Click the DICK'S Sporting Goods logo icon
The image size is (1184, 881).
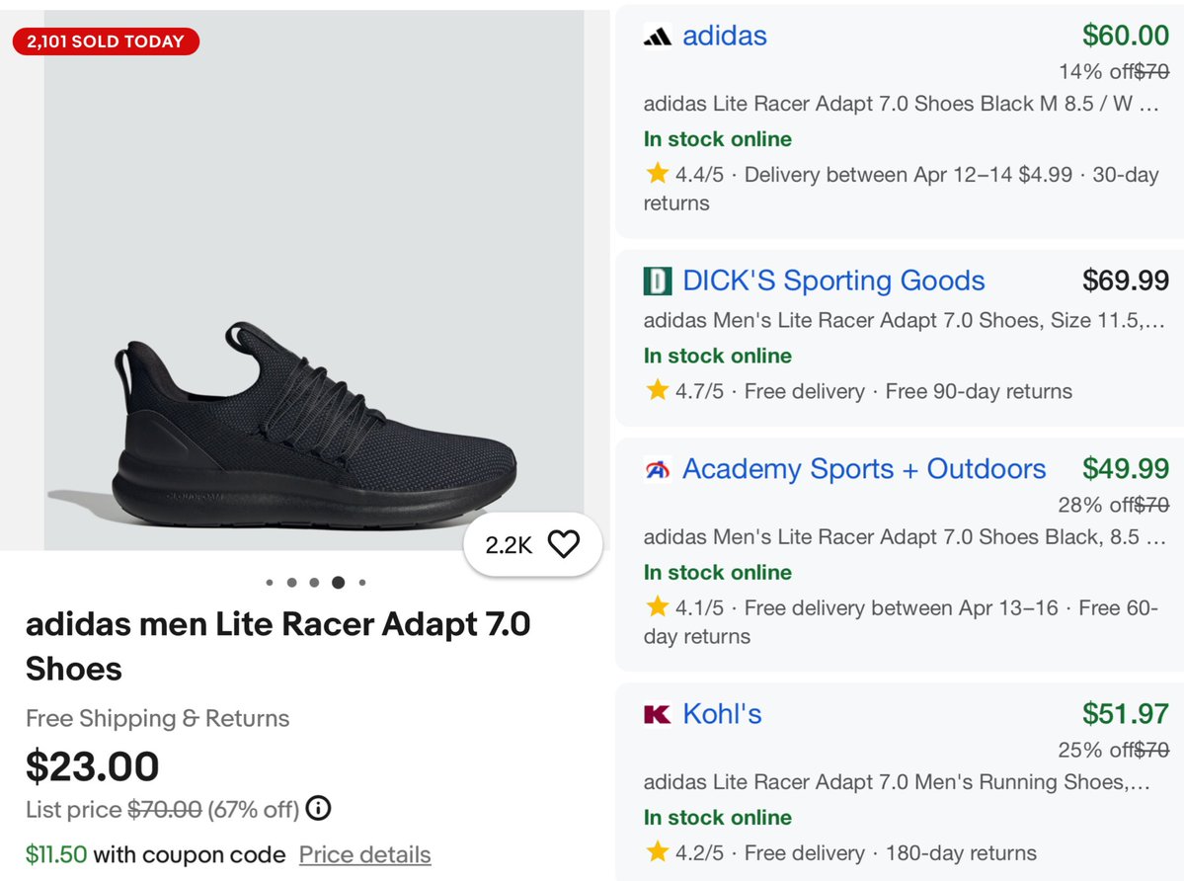[658, 281]
